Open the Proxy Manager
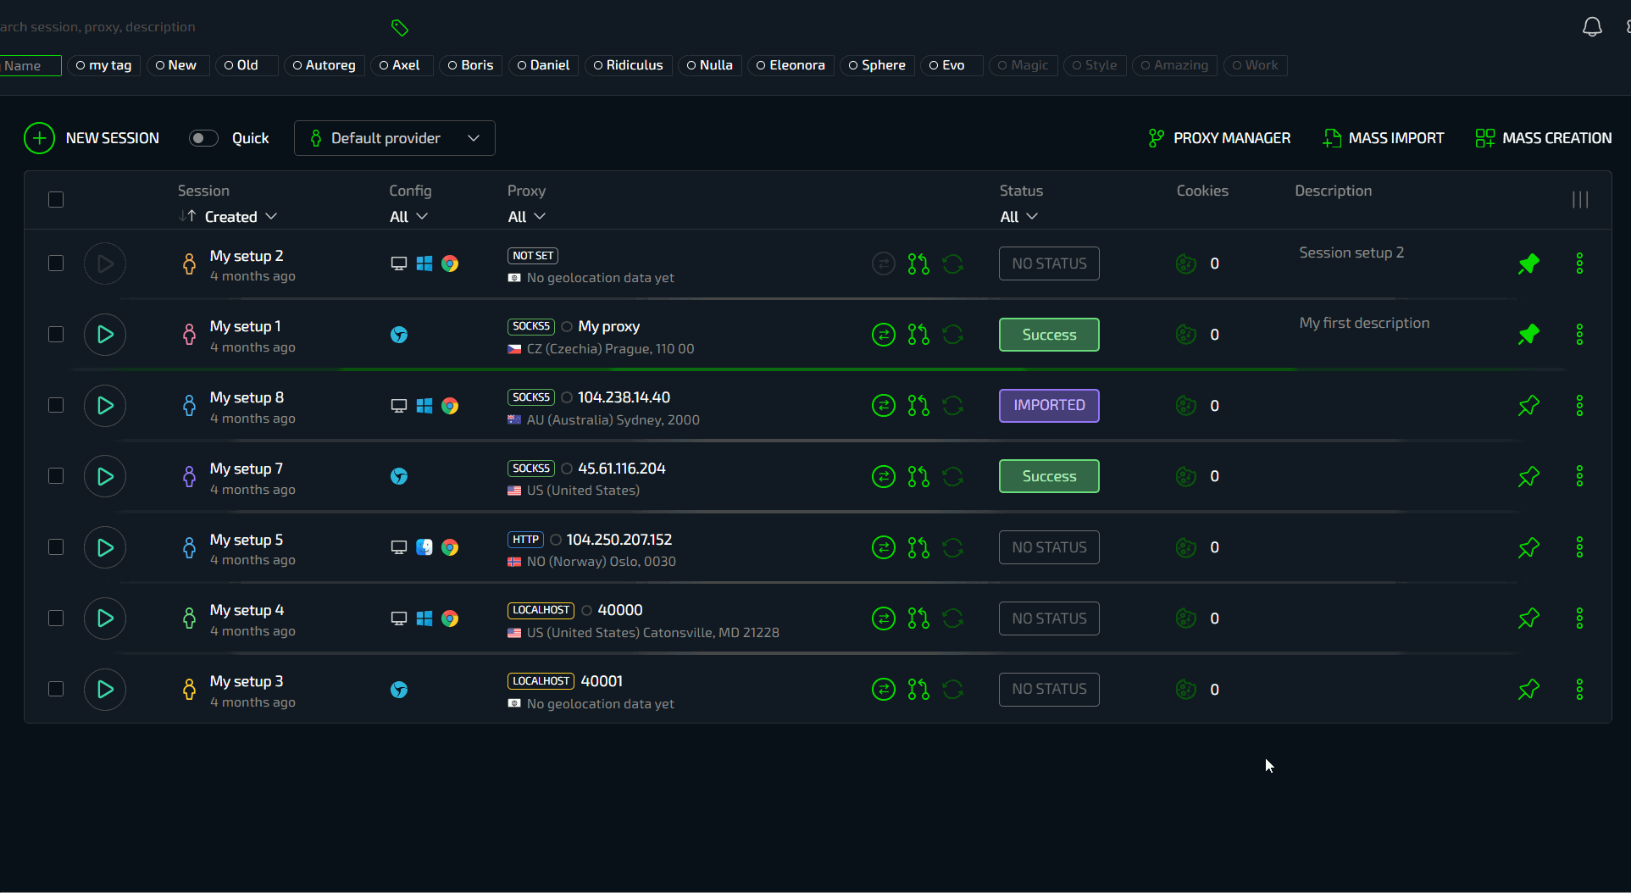The width and height of the screenshot is (1631, 893). coord(1219,138)
